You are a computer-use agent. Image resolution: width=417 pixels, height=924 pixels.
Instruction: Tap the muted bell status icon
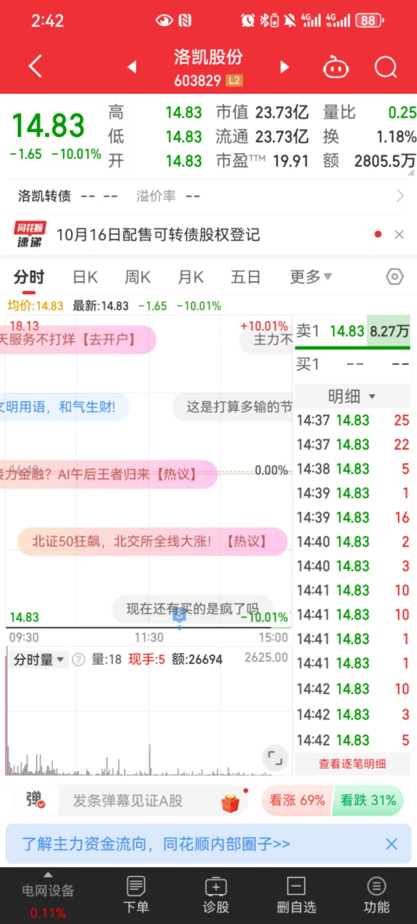pos(290,21)
